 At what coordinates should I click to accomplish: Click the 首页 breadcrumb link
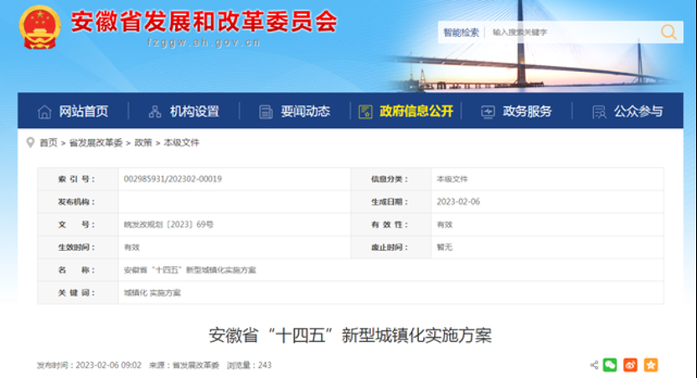click(x=49, y=143)
